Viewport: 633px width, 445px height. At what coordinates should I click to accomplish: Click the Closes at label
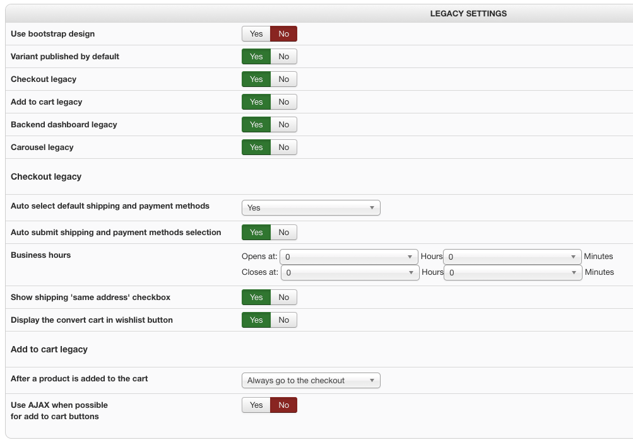[x=260, y=272]
